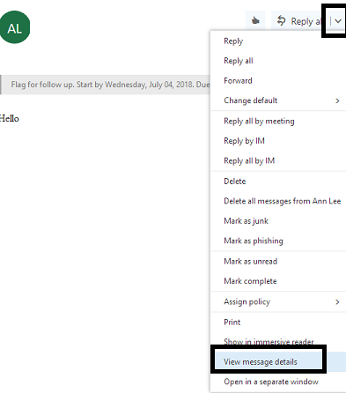Choose Mark as phishing
The image size is (346, 393).
tap(278, 241)
